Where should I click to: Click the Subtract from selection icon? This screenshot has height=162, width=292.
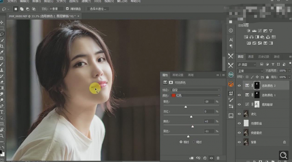click(x=28, y=9)
